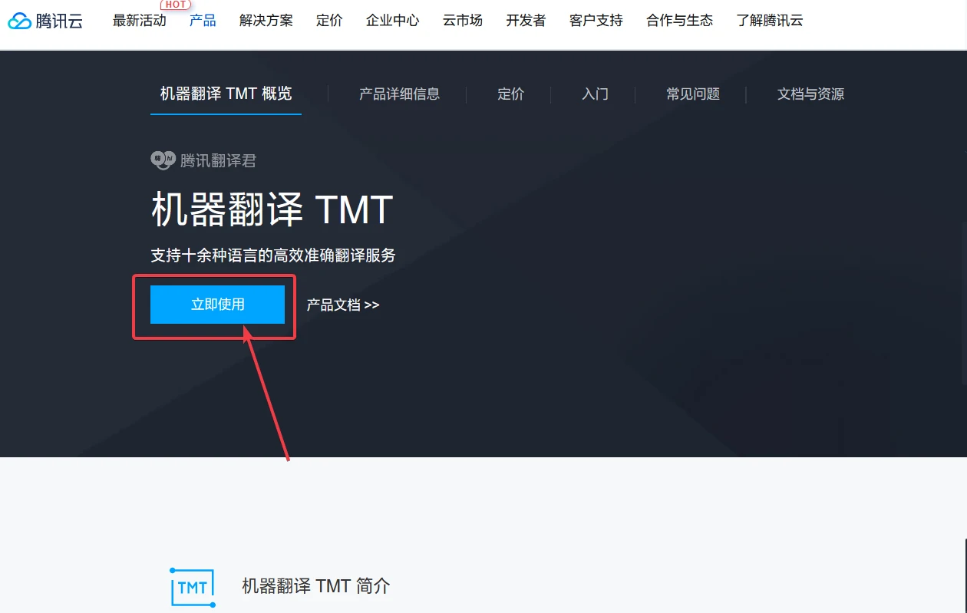
Task: Open 解决方案 in the top navigation
Action: [266, 21]
